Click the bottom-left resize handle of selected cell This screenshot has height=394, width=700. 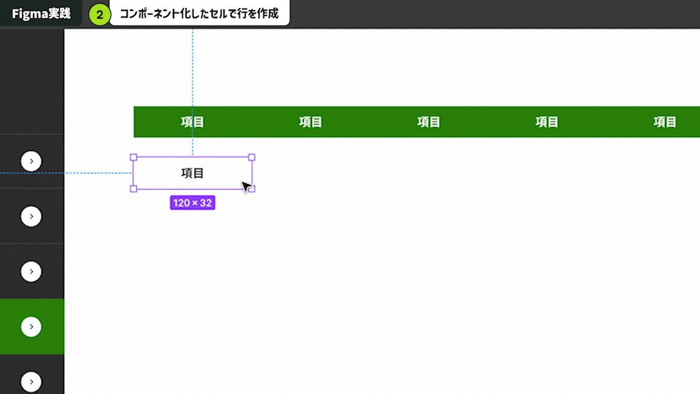point(133,189)
